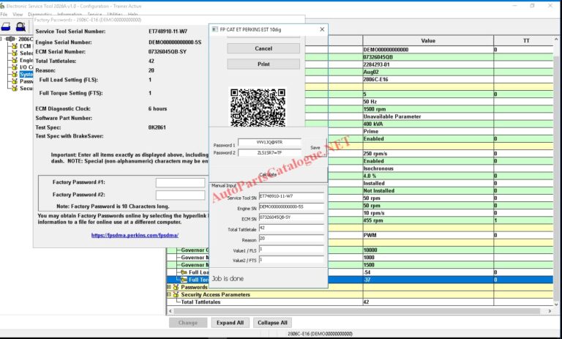
Task: Click the '400 kVA' value cell
Action: tap(428, 124)
